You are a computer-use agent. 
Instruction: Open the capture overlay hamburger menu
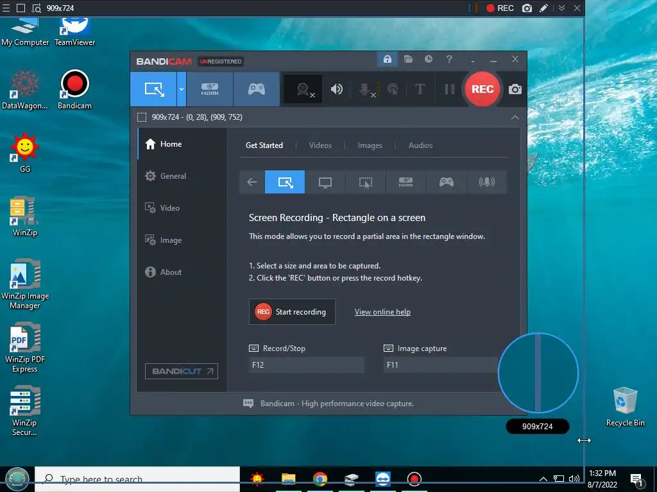[6, 8]
